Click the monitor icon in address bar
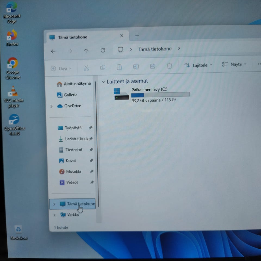Screen dimensions: 261x261 pyautogui.click(x=120, y=49)
